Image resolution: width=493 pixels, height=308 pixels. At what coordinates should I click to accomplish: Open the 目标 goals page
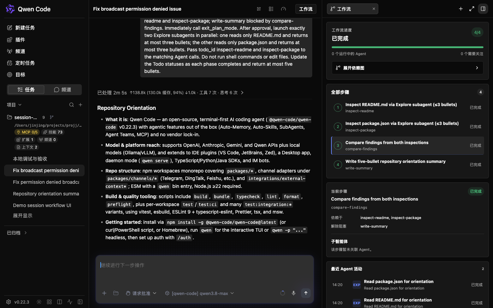coord(44,75)
